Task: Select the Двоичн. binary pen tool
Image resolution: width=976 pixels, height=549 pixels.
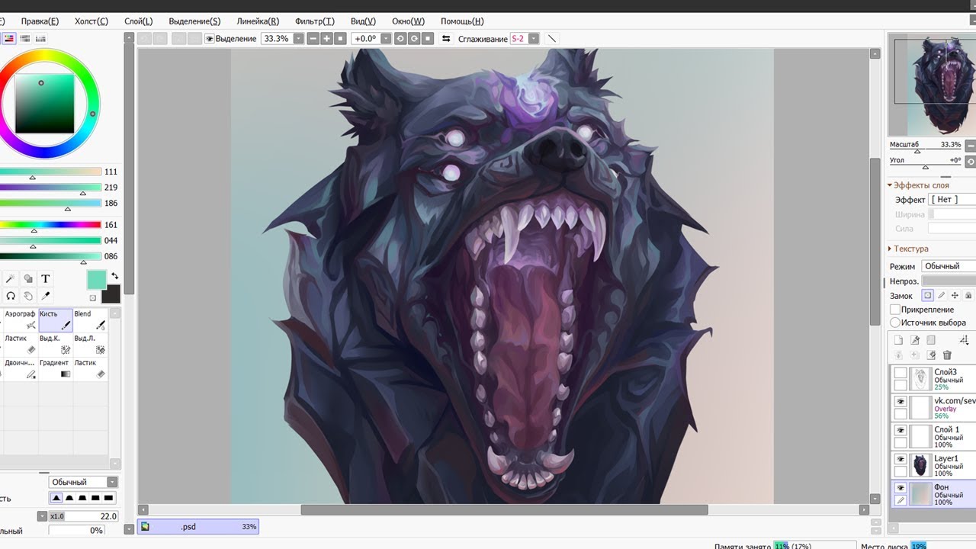Action: tap(21, 369)
